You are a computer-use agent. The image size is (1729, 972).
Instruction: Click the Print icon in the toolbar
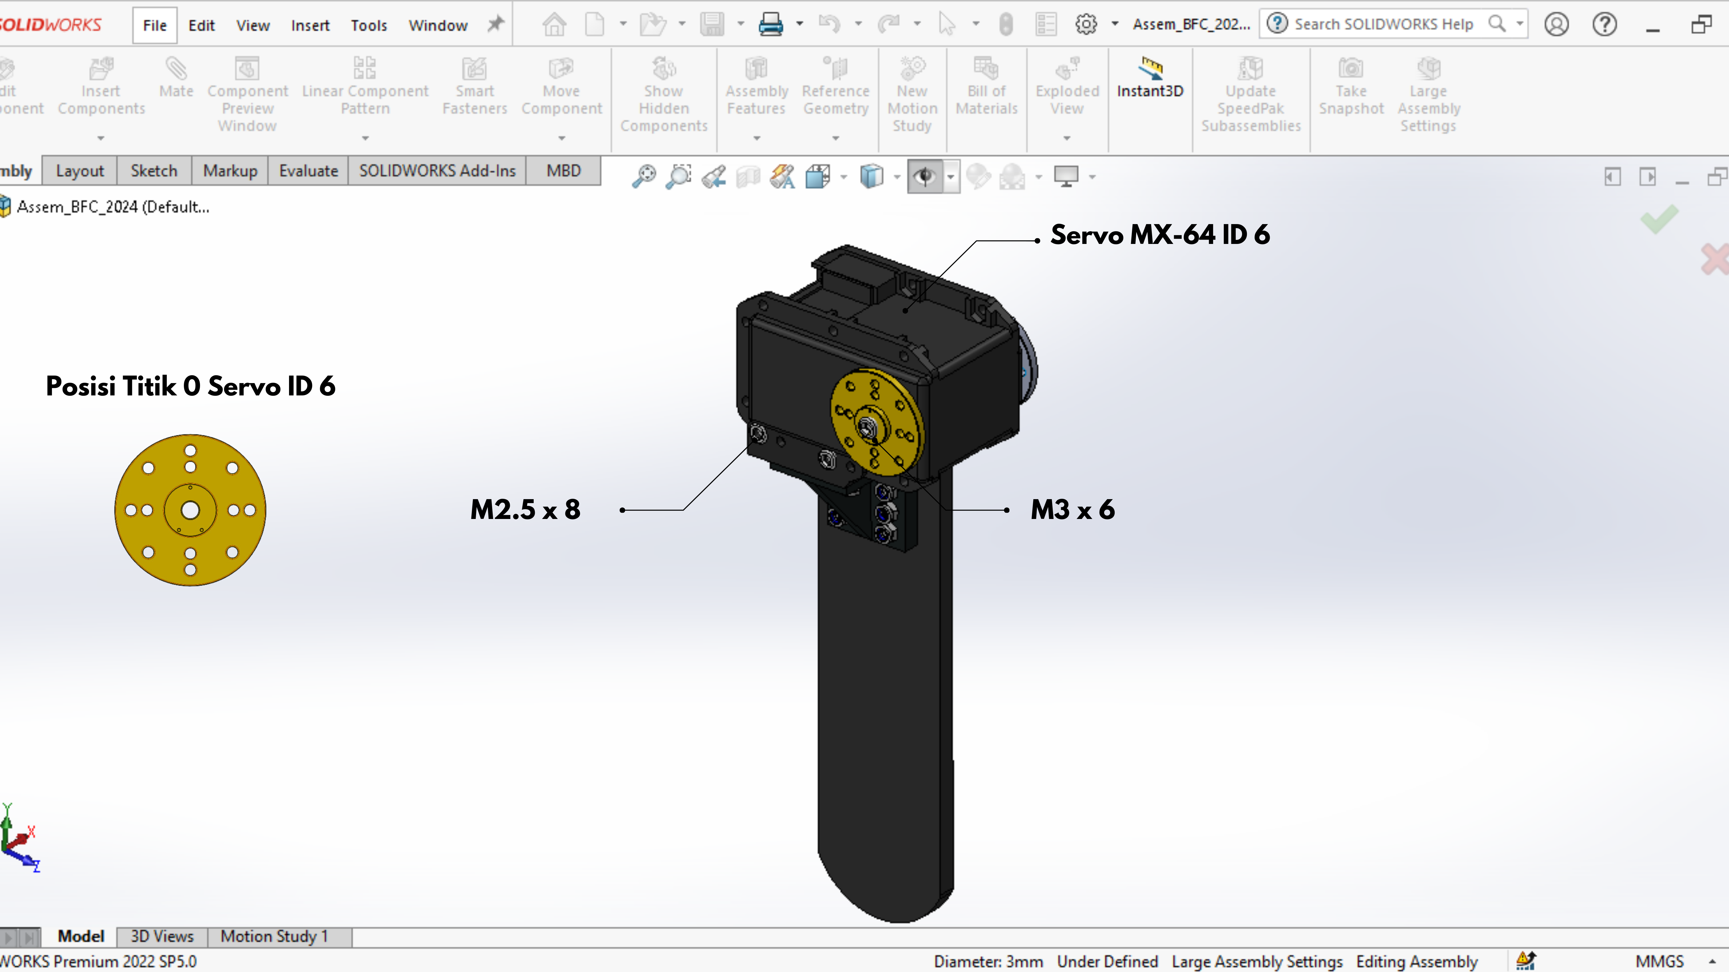(x=771, y=25)
